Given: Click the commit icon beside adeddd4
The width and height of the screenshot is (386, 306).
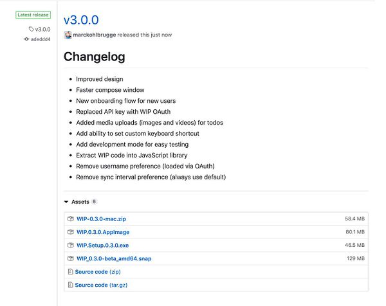Looking at the screenshot, I should click(26, 39).
